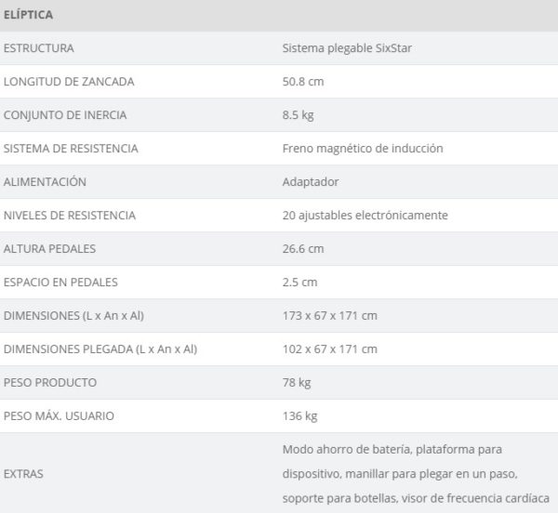The image size is (558, 513).
Task: Click '20 ajustables electrónicamente' value
Action: click(x=365, y=216)
